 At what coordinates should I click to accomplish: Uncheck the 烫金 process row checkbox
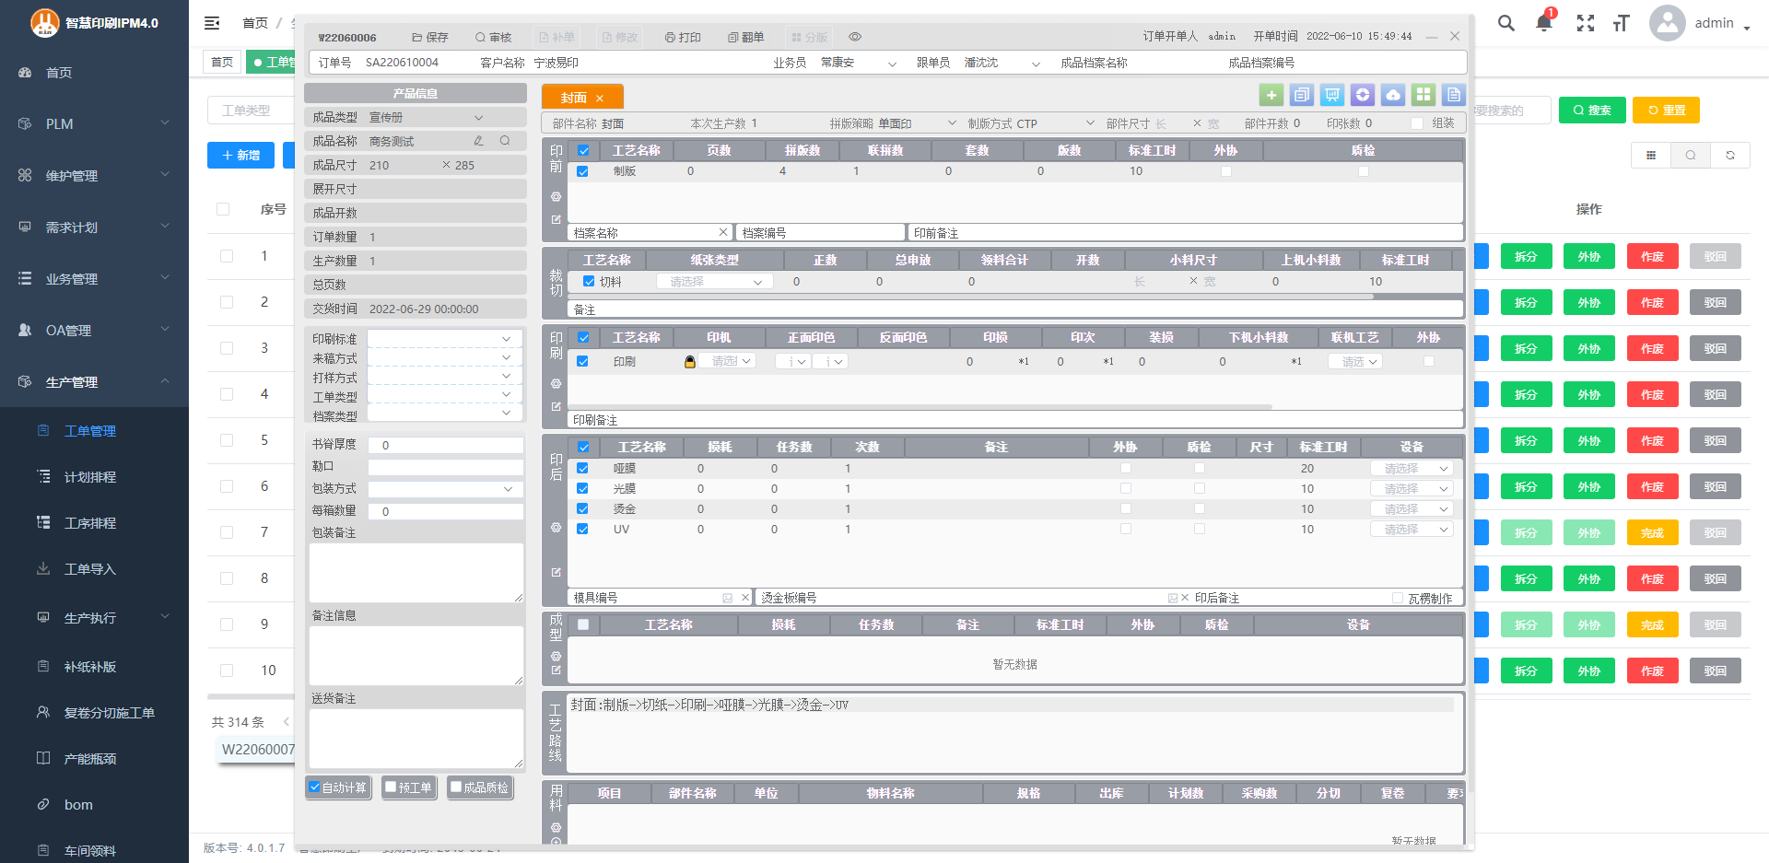tap(582, 508)
